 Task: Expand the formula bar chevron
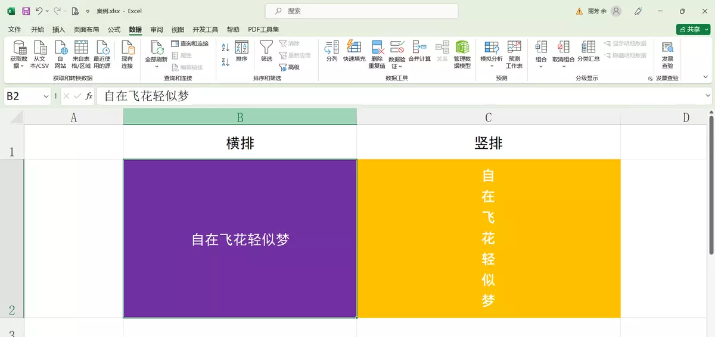pyautogui.click(x=708, y=96)
